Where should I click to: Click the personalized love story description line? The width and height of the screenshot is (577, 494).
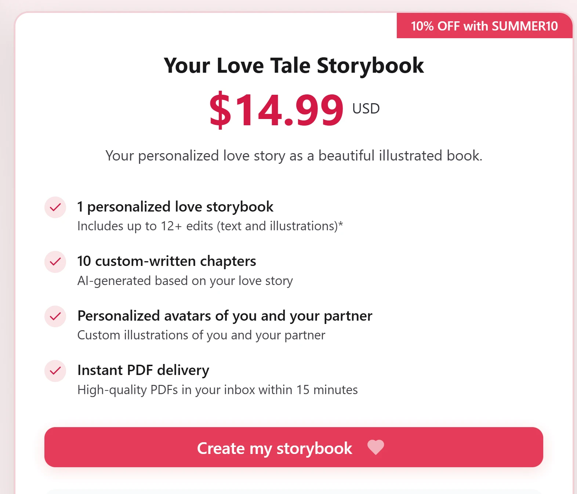coord(294,156)
